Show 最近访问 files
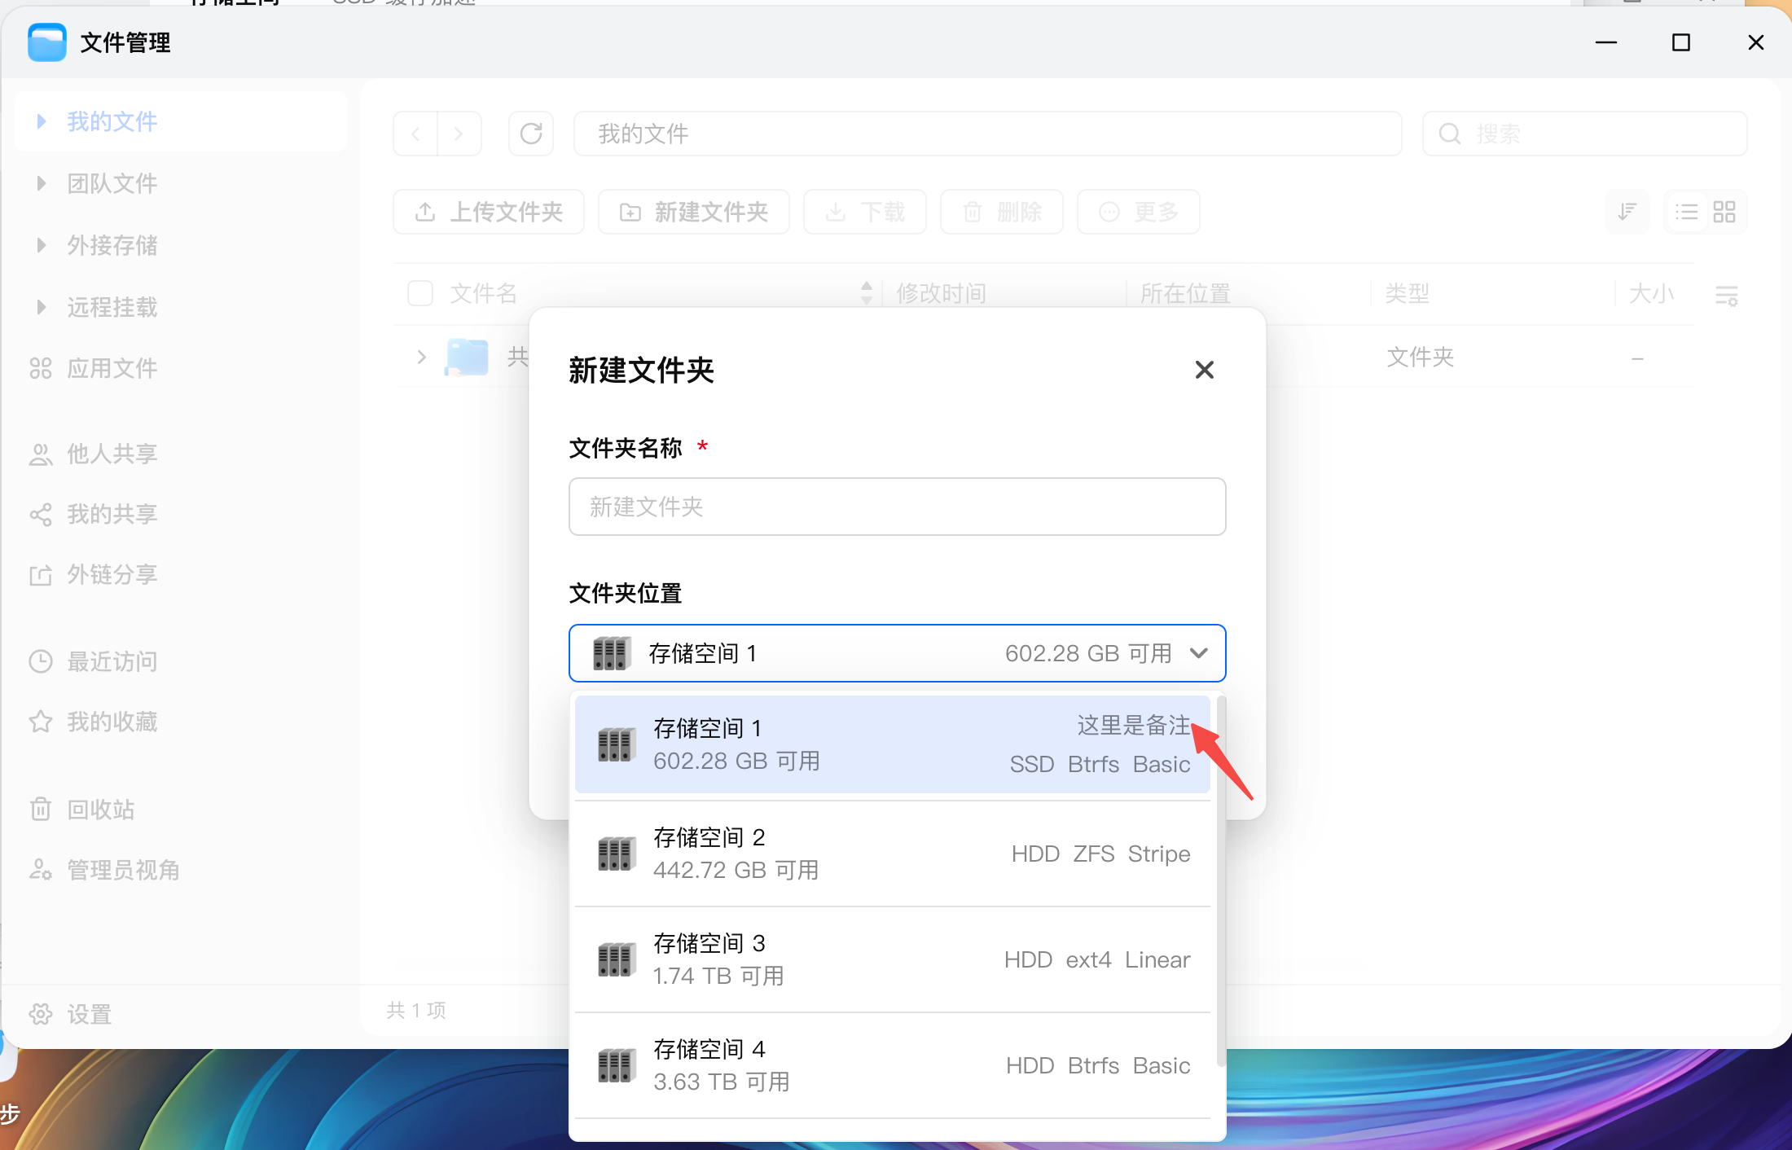 [94, 661]
